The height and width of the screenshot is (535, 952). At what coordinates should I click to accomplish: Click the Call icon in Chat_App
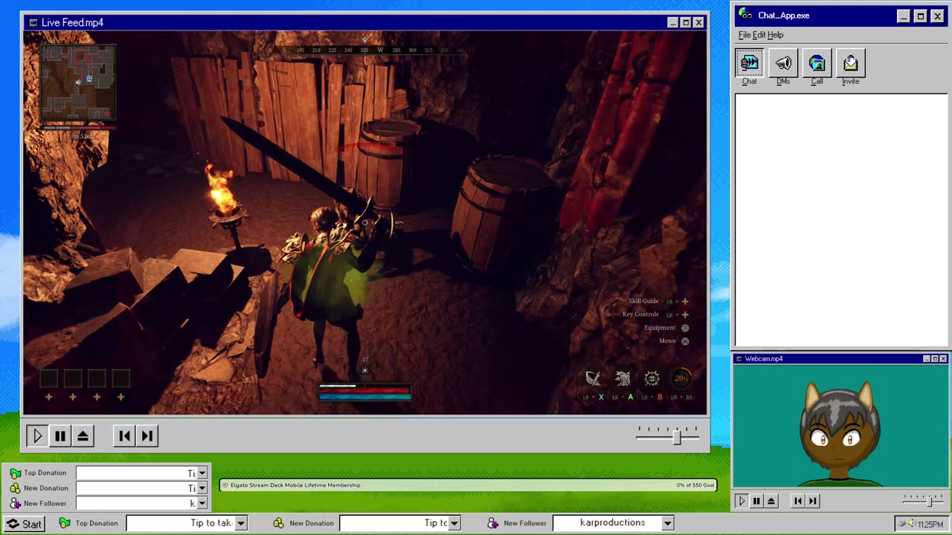tap(817, 63)
